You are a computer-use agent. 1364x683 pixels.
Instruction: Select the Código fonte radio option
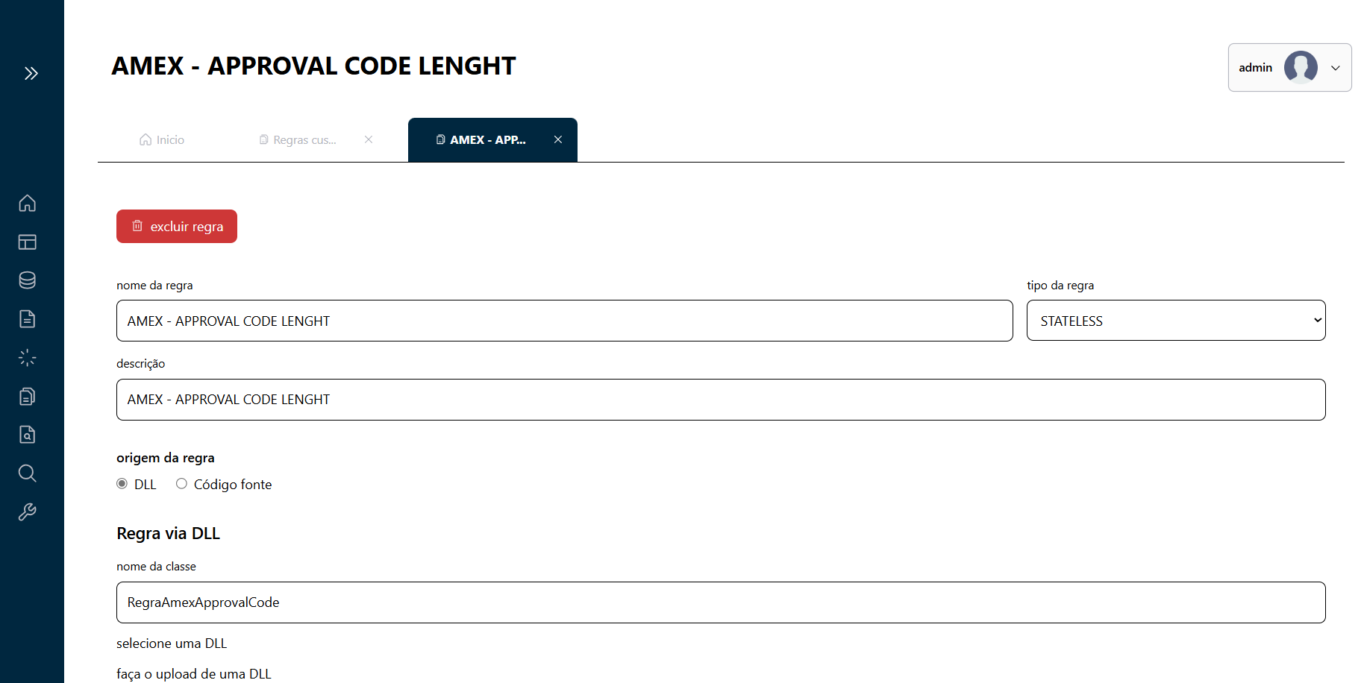181,484
